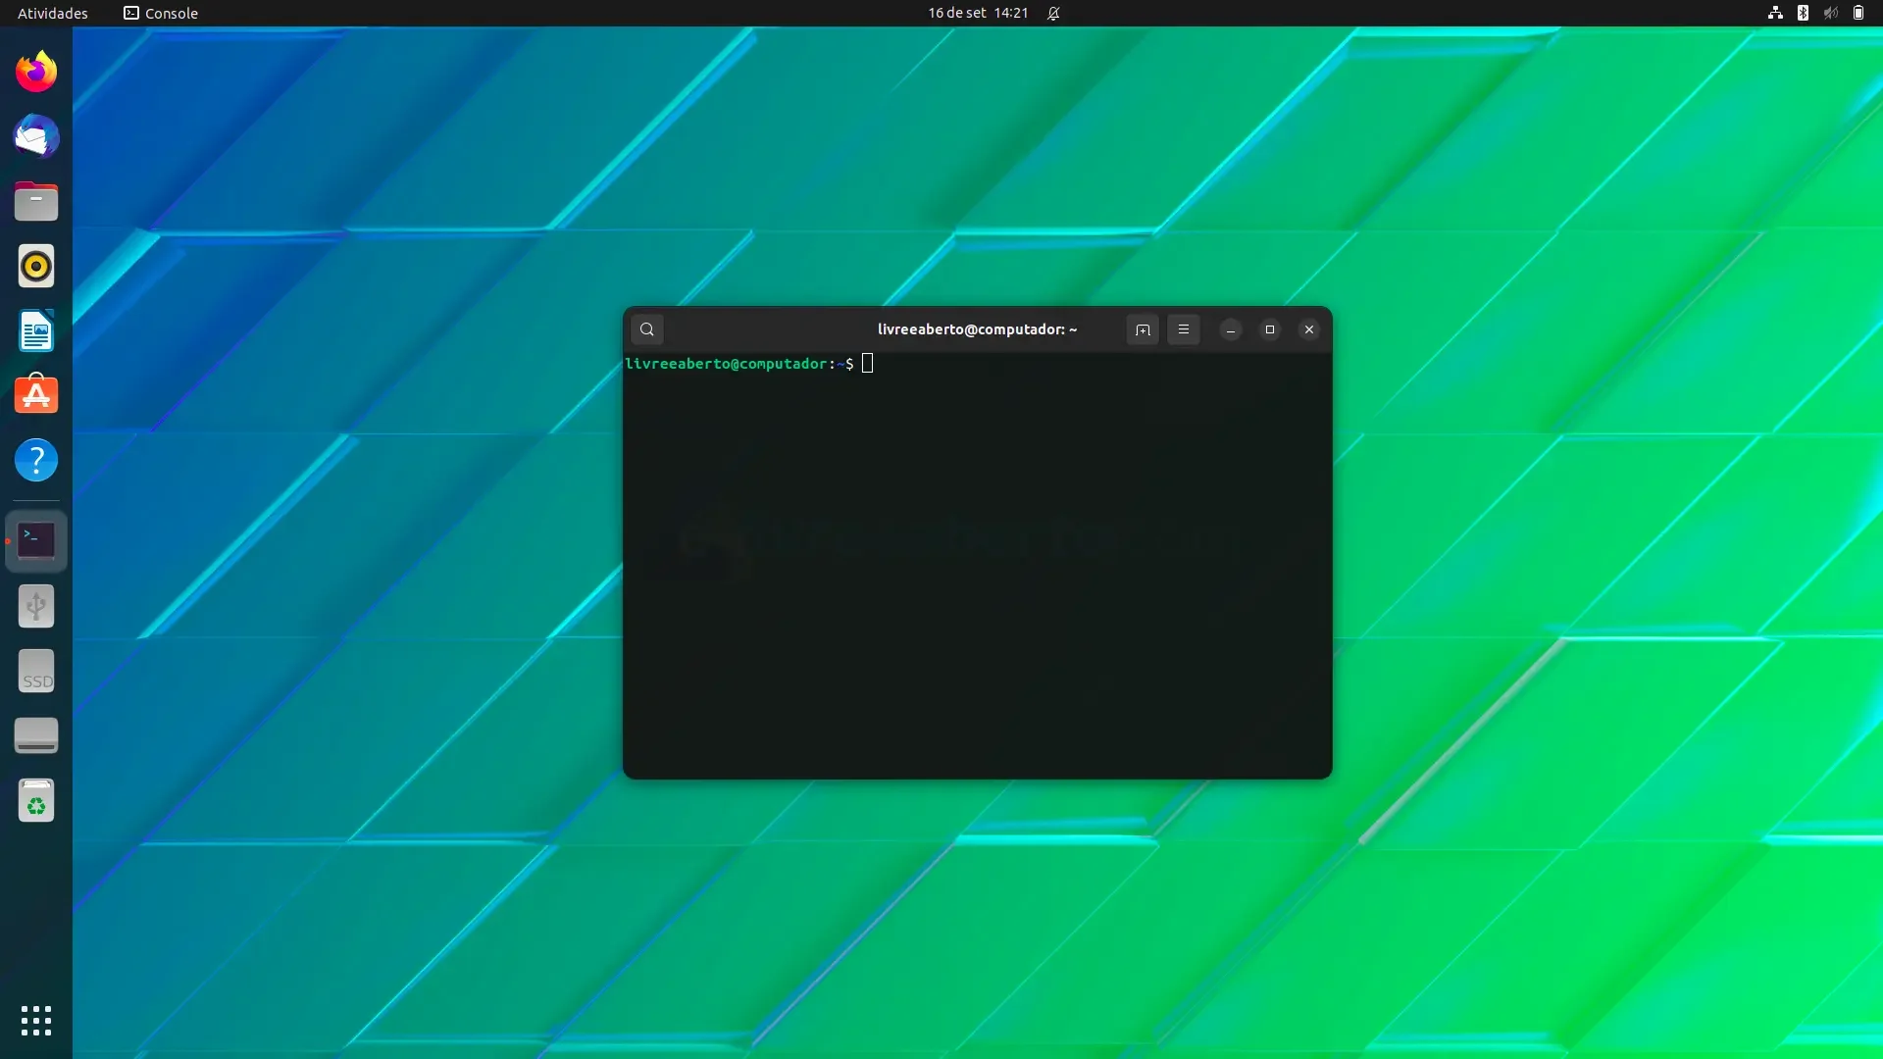Open the terminal hamburger menu

pyautogui.click(x=1184, y=329)
